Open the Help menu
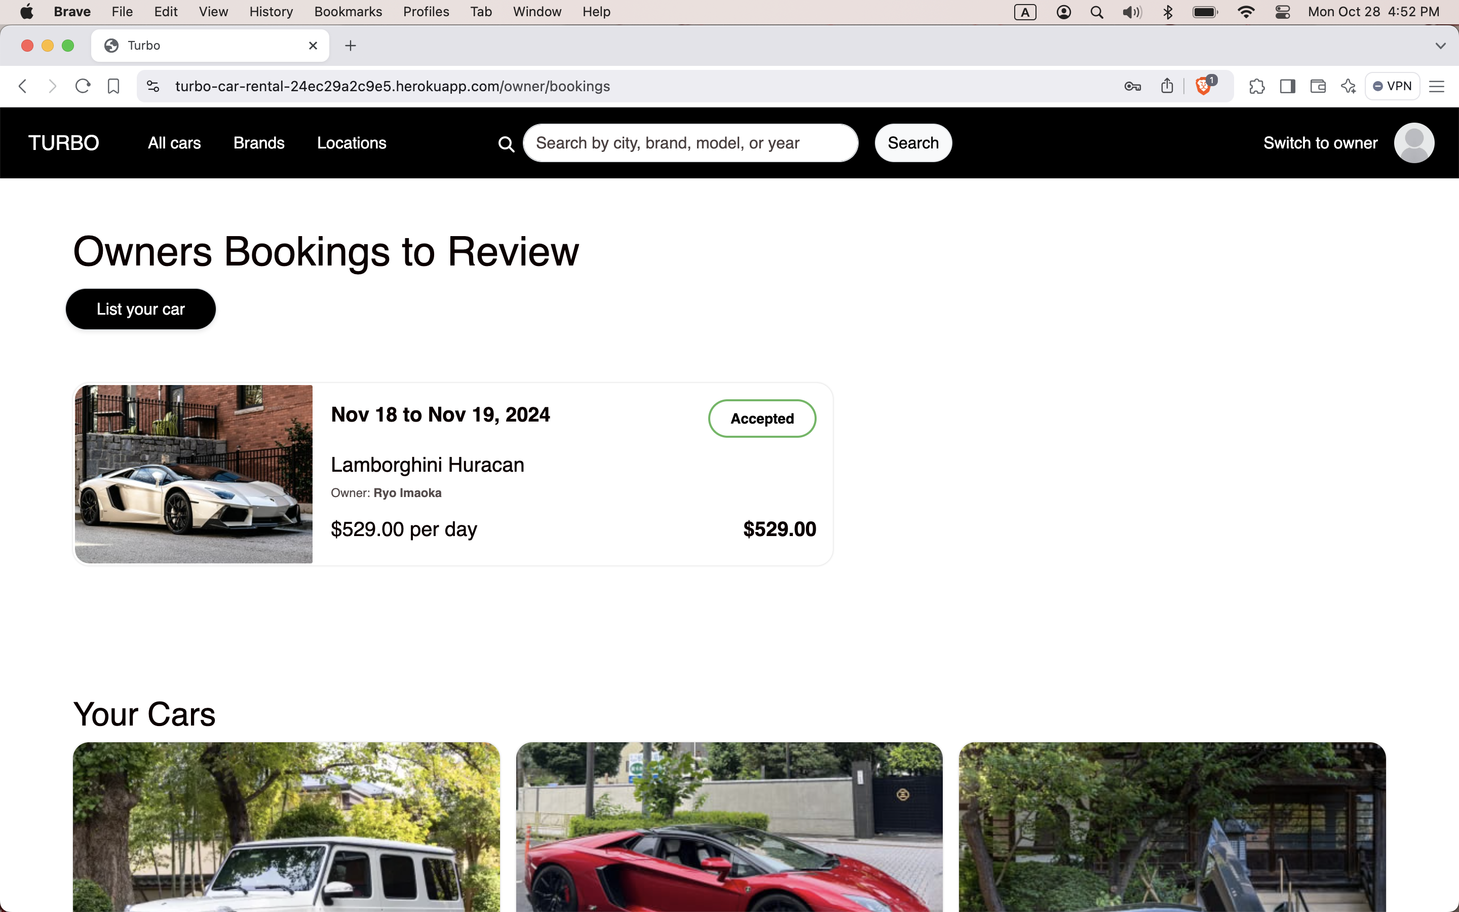Screen dimensions: 1459x912 pos(596,12)
